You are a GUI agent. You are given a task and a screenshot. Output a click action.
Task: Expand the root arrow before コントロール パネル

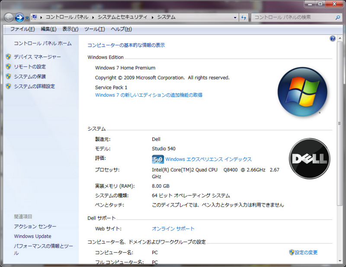click(41, 17)
